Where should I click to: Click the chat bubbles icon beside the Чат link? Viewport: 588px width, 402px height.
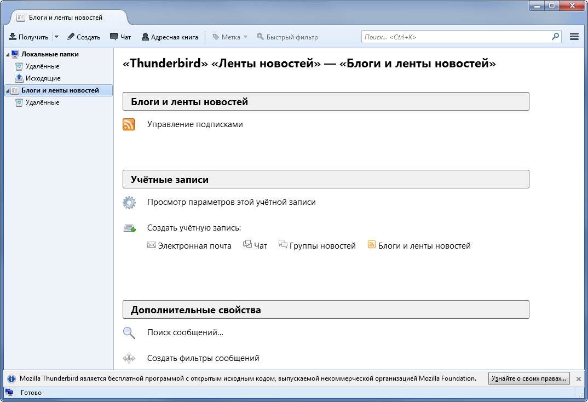tap(247, 244)
